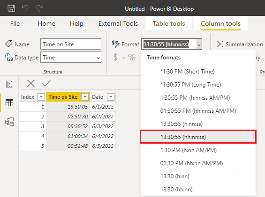
Task: Choose 13:30:55 (h:nn:ss) format
Action: [x=198, y=124]
